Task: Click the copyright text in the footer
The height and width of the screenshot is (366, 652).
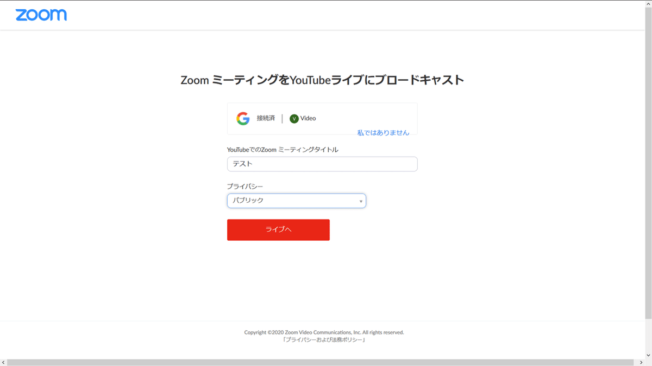Action: point(324,332)
